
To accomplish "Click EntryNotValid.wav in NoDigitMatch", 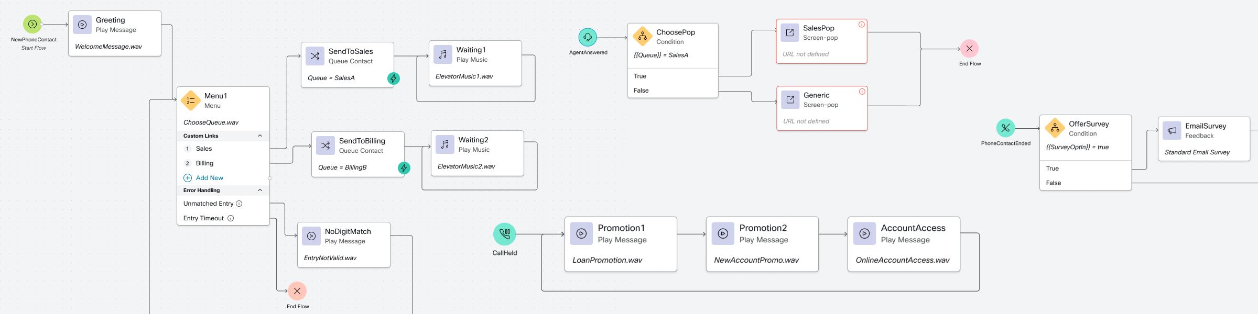I will [x=330, y=258].
